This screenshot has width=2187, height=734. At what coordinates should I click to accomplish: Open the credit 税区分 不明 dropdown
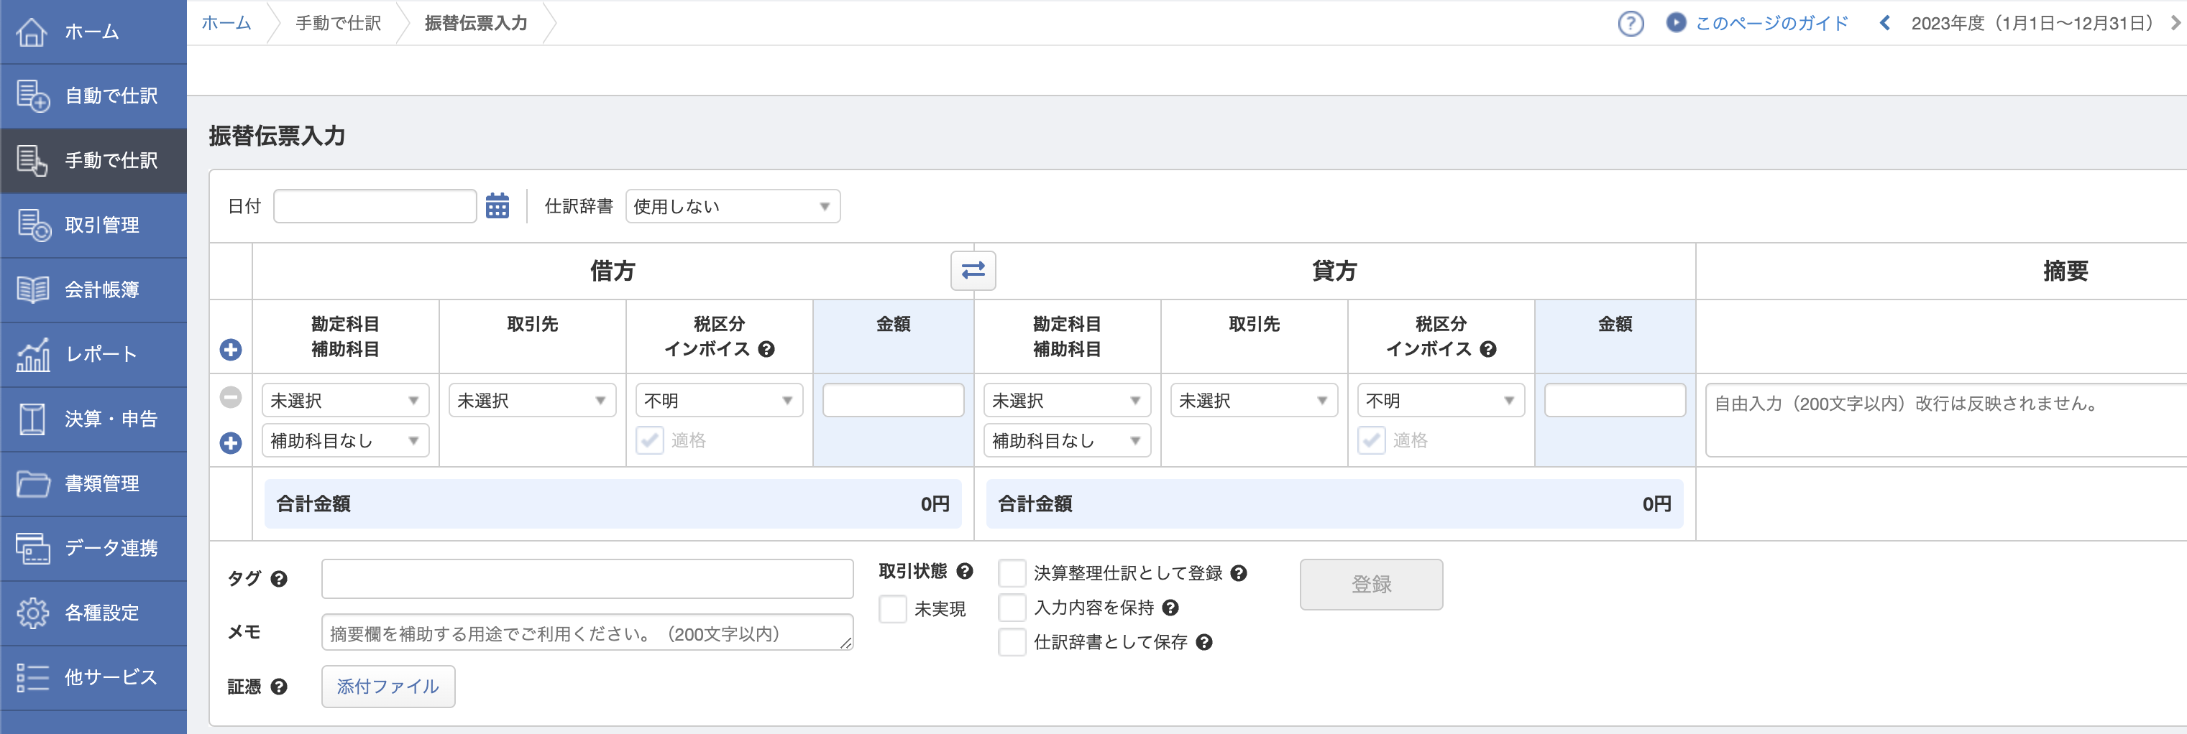coord(1440,399)
